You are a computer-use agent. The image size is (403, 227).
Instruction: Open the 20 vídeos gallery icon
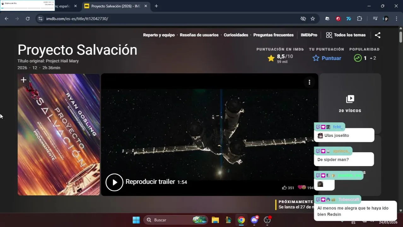tap(350, 99)
